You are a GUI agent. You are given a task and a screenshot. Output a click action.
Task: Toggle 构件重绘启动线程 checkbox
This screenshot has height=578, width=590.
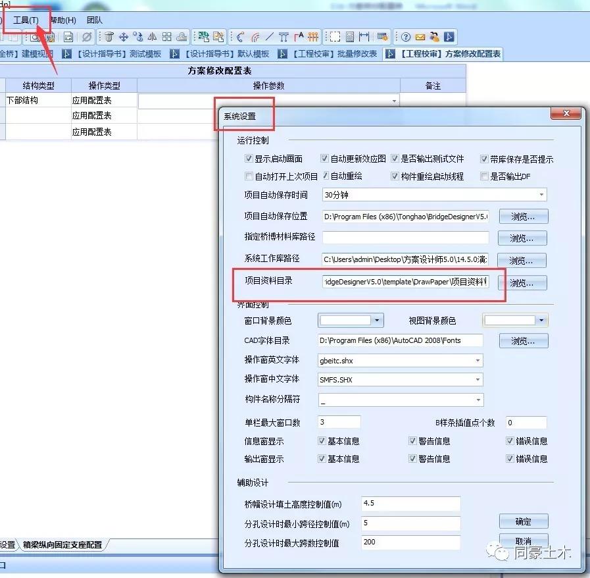point(395,176)
